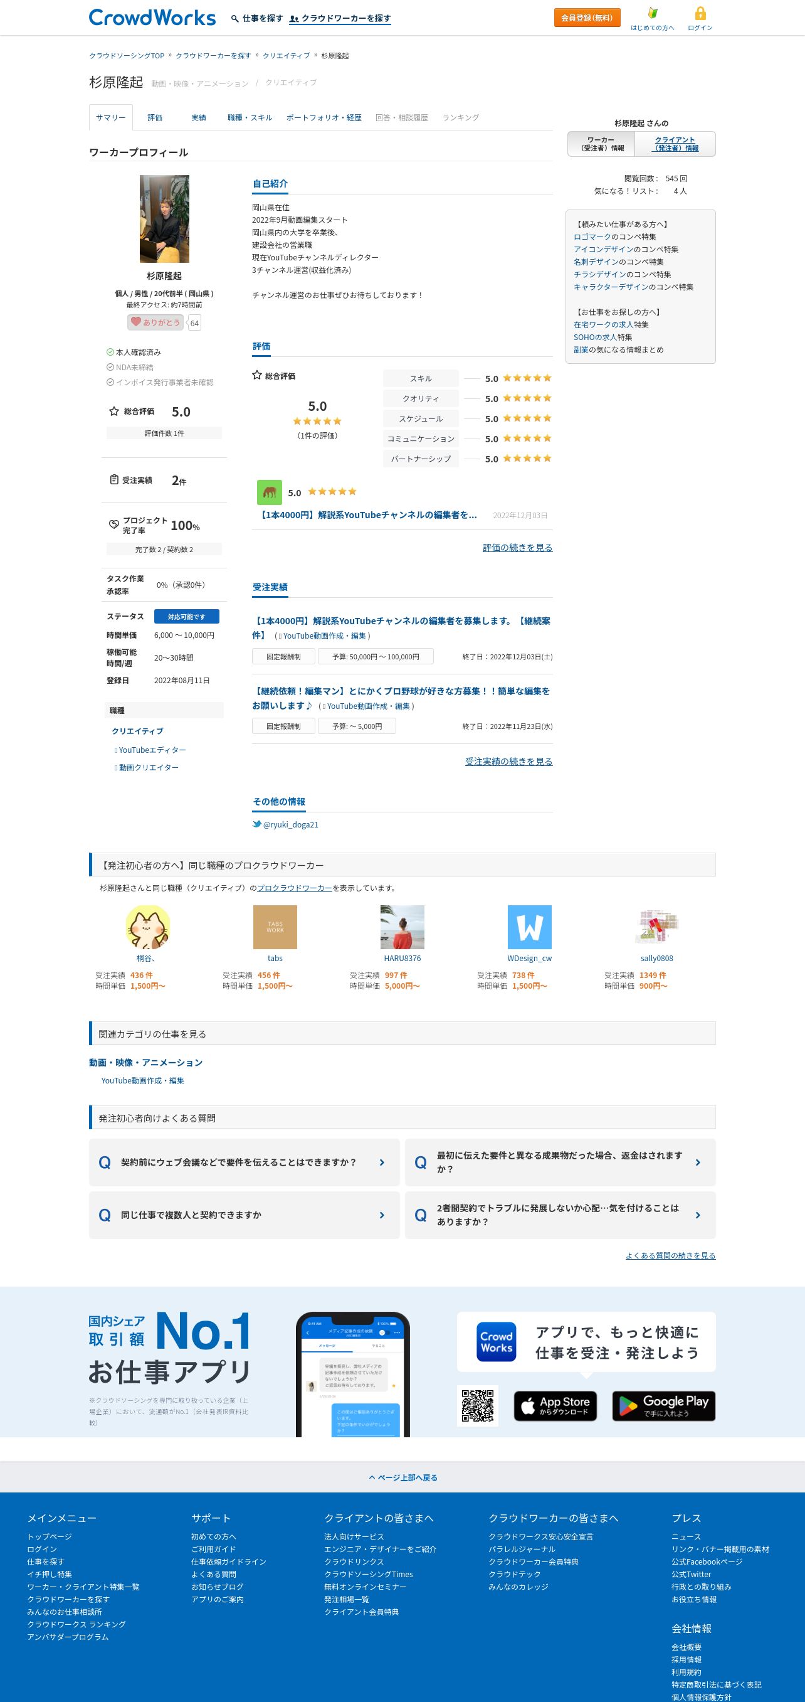This screenshot has height=1702, width=805.
Task: Open YouTubeエディター job type link
Action: [152, 750]
